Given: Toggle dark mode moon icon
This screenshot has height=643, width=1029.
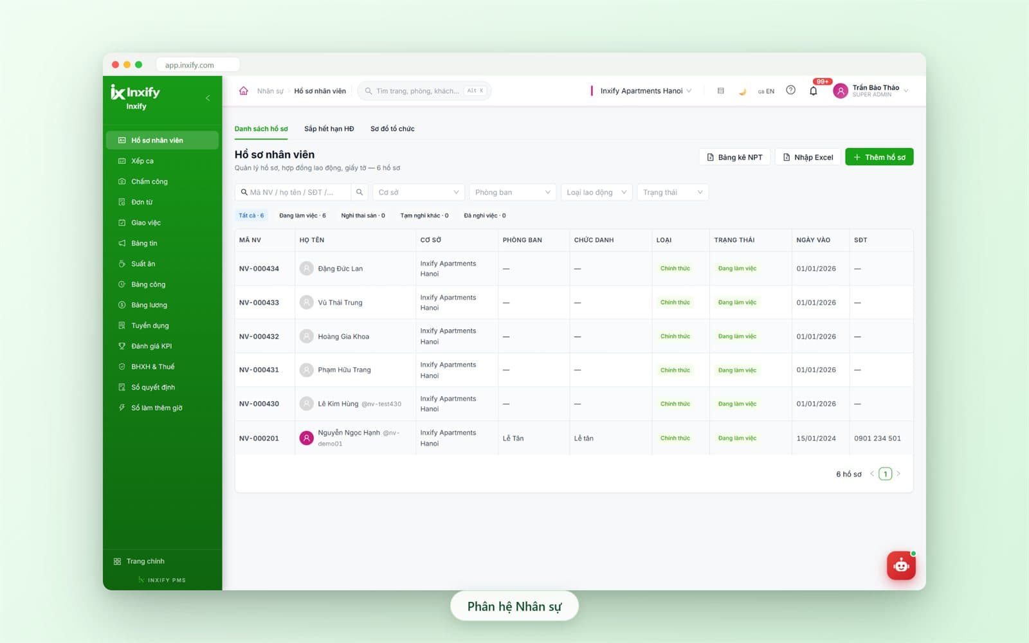Looking at the screenshot, I should 742,91.
